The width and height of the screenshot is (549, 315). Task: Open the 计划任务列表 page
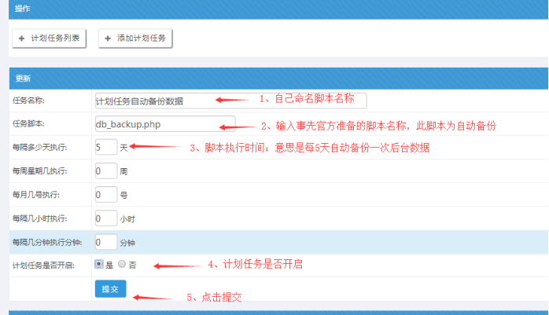click(49, 38)
